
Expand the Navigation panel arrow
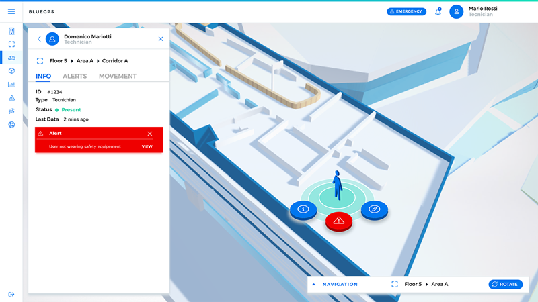(313, 284)
